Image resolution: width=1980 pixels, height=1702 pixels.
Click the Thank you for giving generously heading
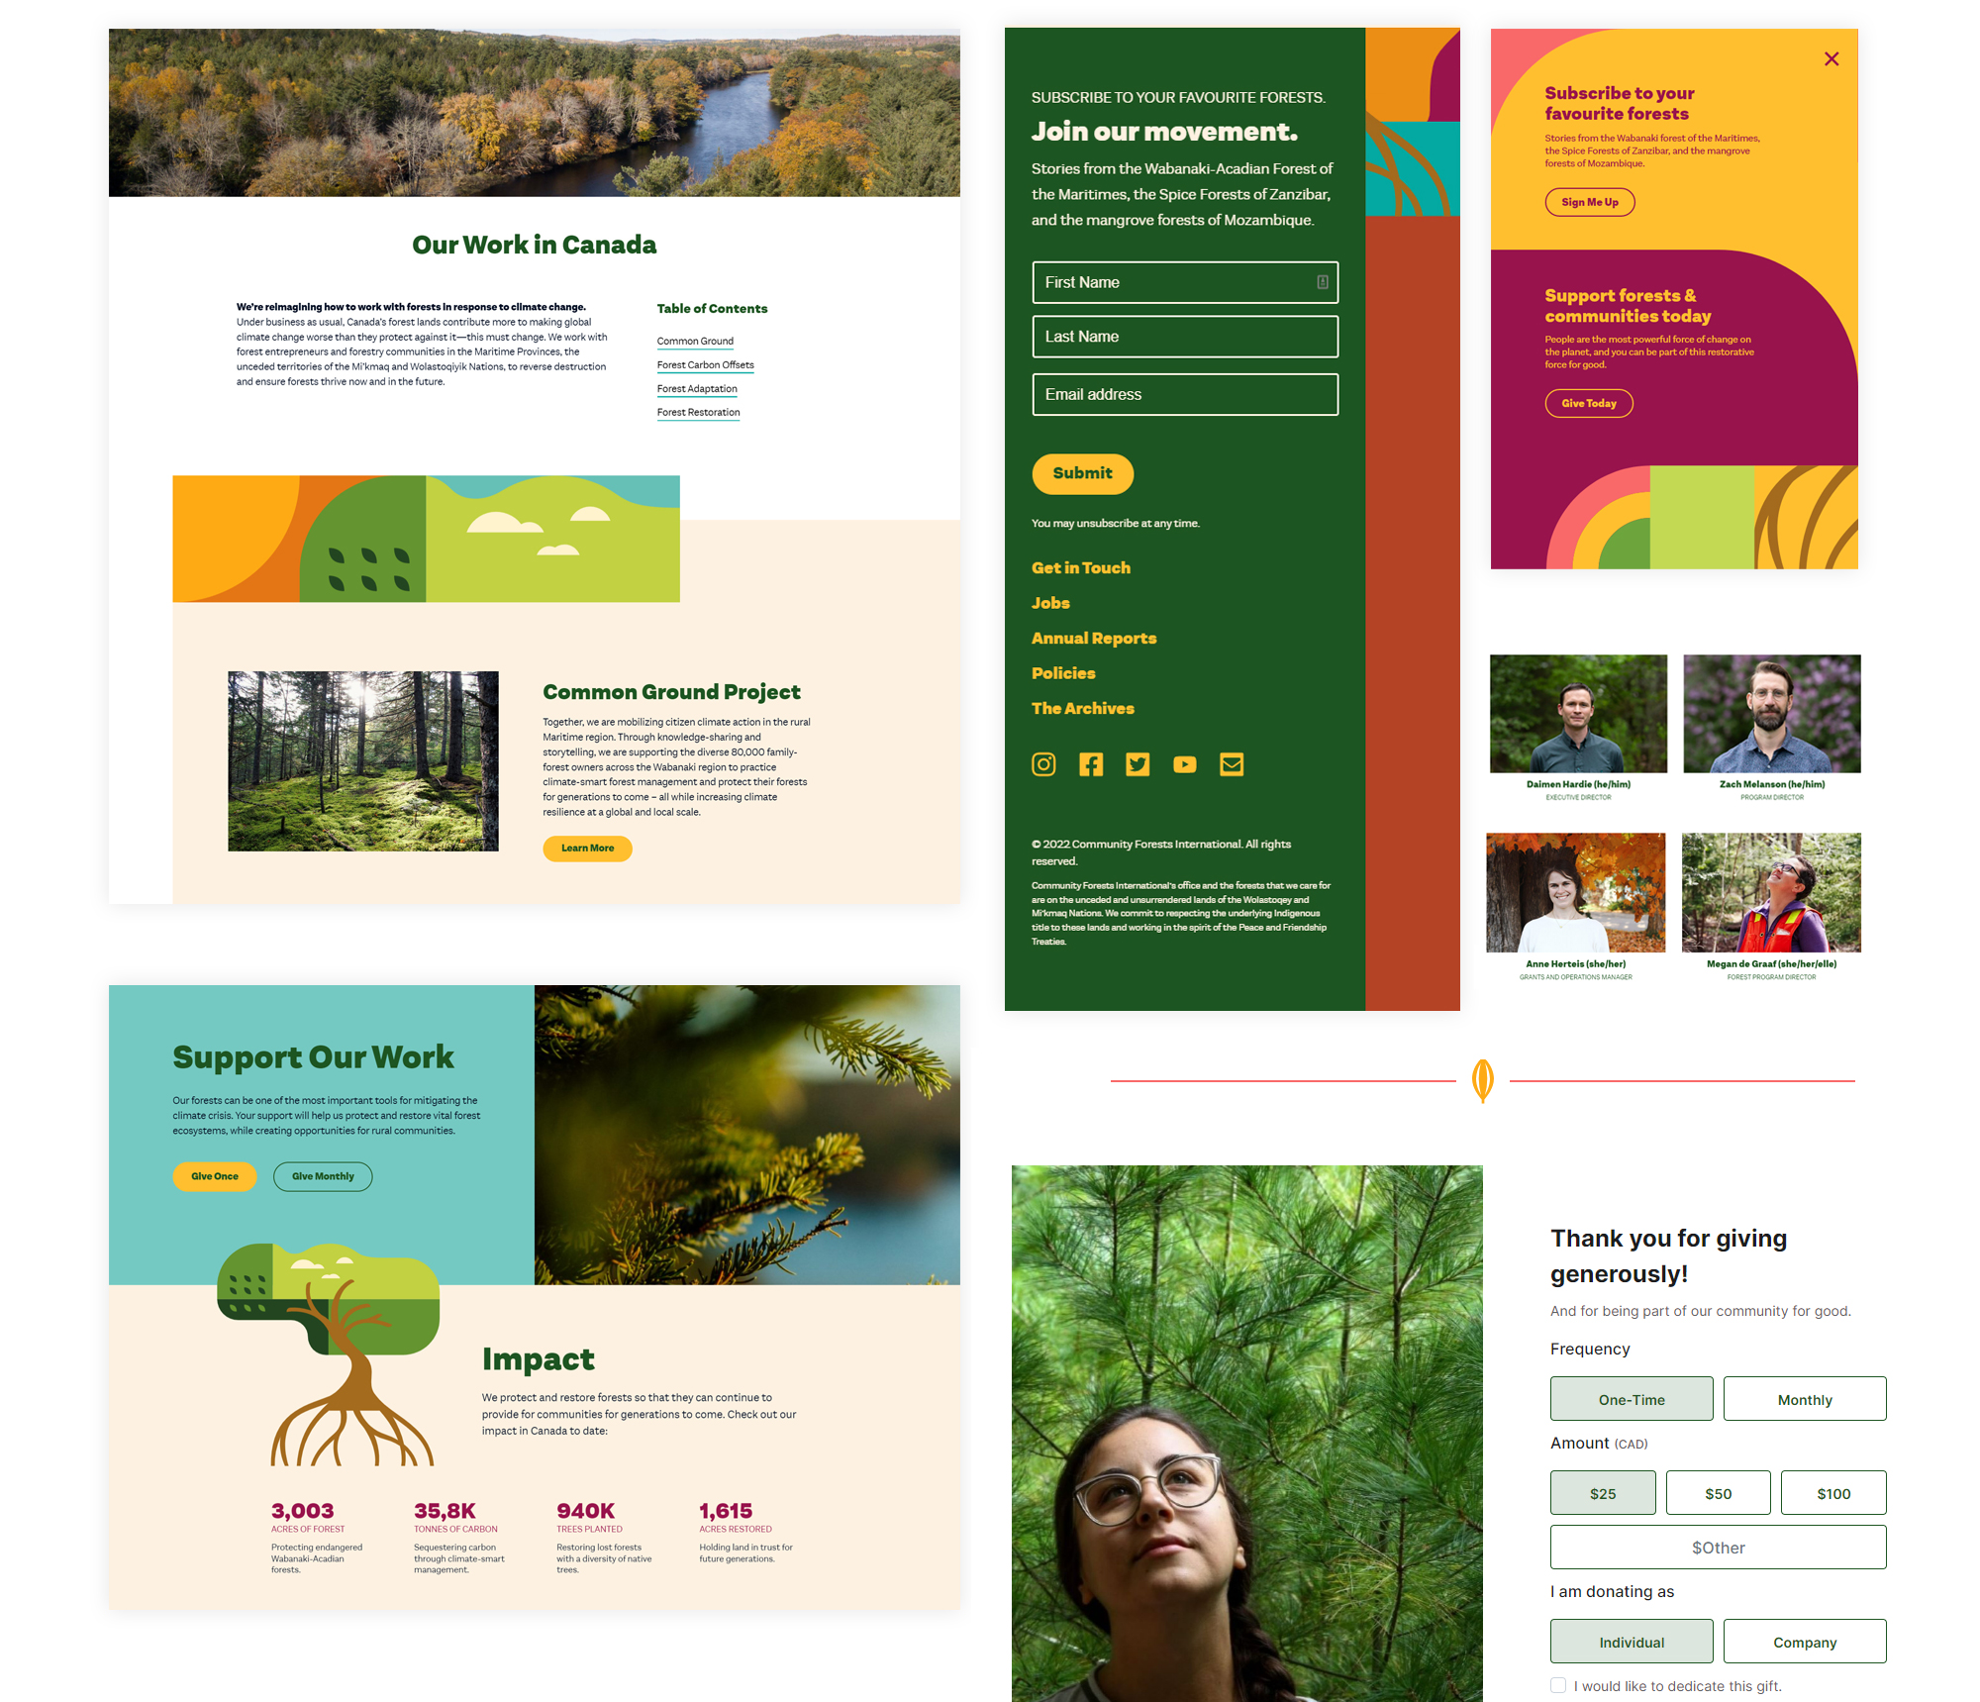click(1669, 1256)
